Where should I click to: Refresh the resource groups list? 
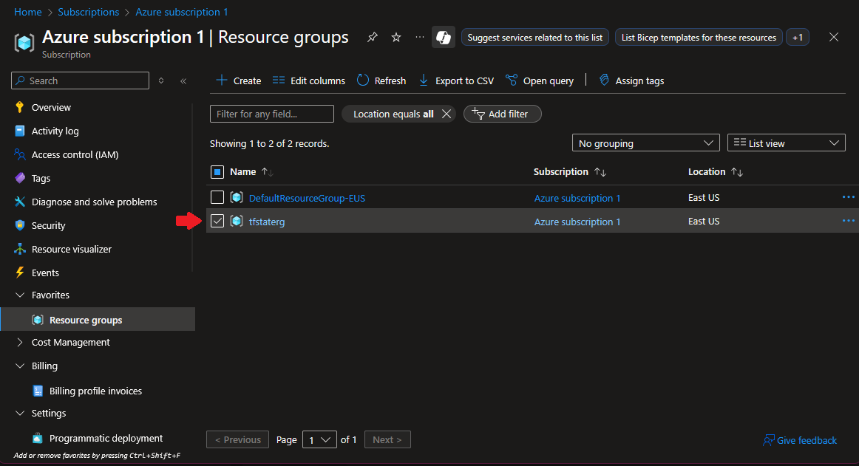point(381,80)
